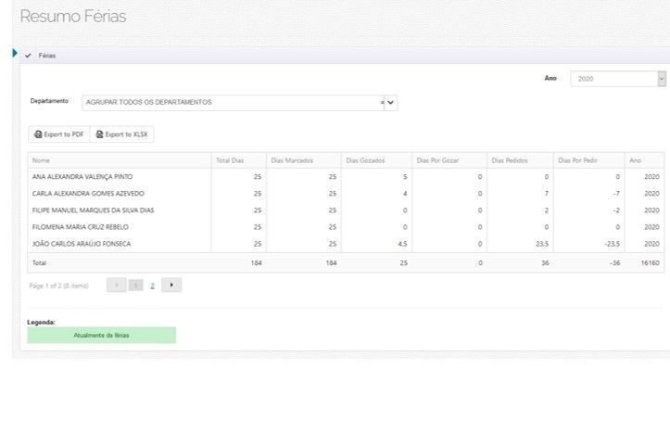Select row ANA ALEXANDRA VALENÇA PINTO
The width and height of the screenshot is (670, 432).
click(346, 176)
